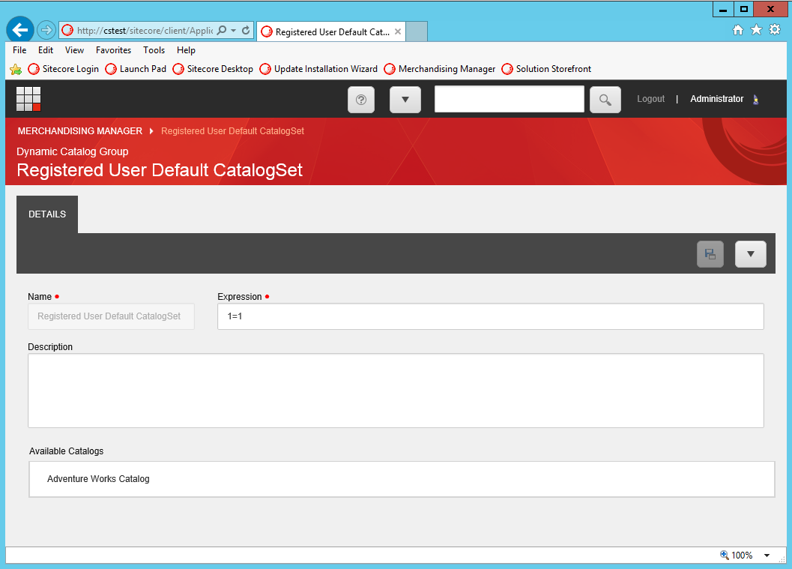
Task: Expand the dropdown next to help button
Action: [x=405, y=100]
